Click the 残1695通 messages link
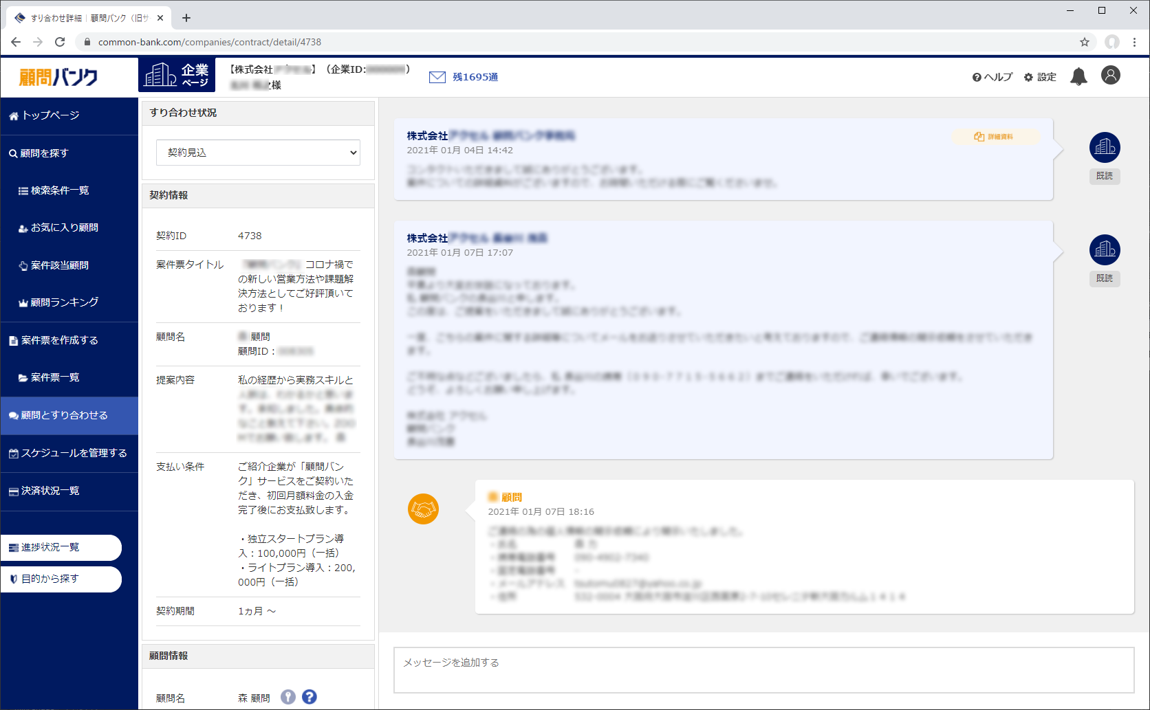 (x=475, y=77)
